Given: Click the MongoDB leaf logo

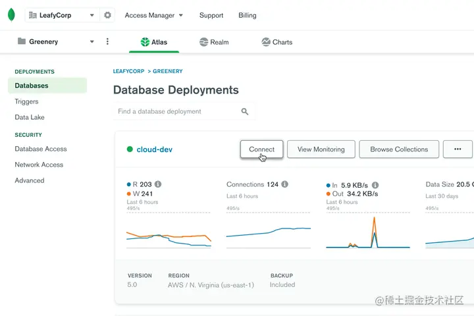Looking at the screenshot, I should 11,15.
